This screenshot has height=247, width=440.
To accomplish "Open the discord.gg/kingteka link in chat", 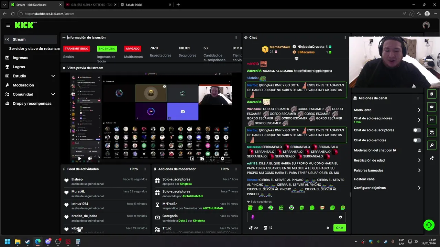I will click(x=313, y=71).
